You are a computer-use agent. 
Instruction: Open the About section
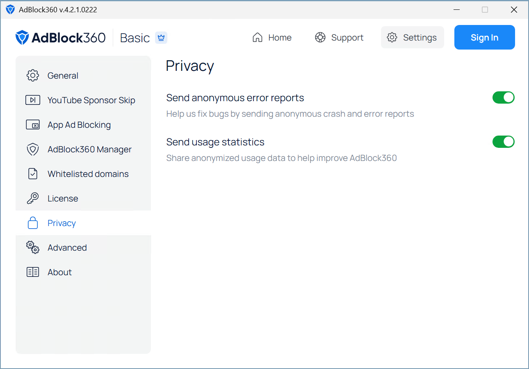83,272
